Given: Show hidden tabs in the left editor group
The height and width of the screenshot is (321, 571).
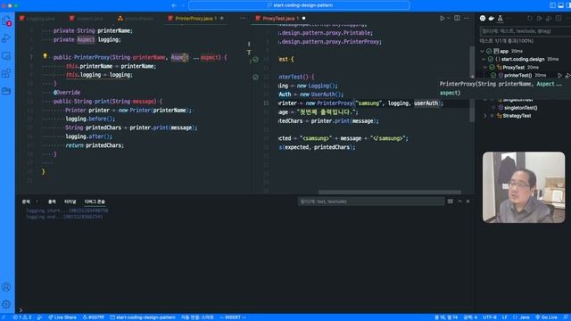Looking at the screenshot, I should pyautogui.click(x=243, y=18).
